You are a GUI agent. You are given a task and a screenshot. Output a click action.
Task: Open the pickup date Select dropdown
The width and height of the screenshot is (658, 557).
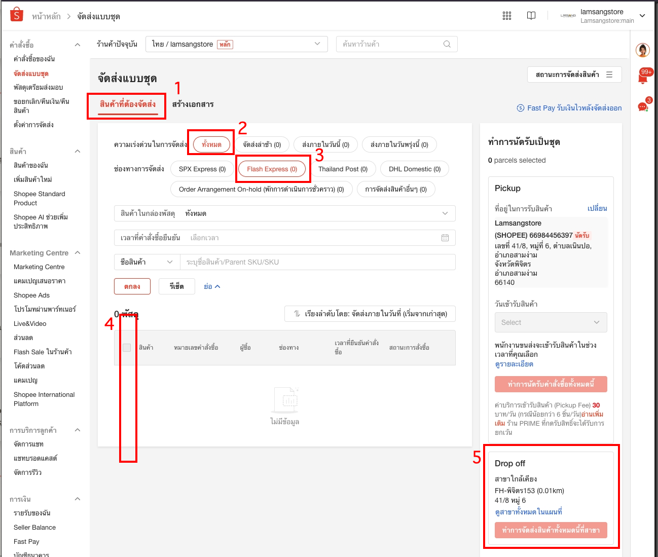pyautogui.click(x=551, y=322)
